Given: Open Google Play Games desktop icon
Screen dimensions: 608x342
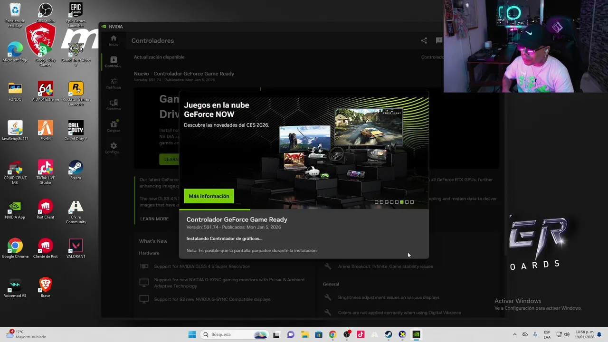Looking at the screenshot, I should click(46, 55).
